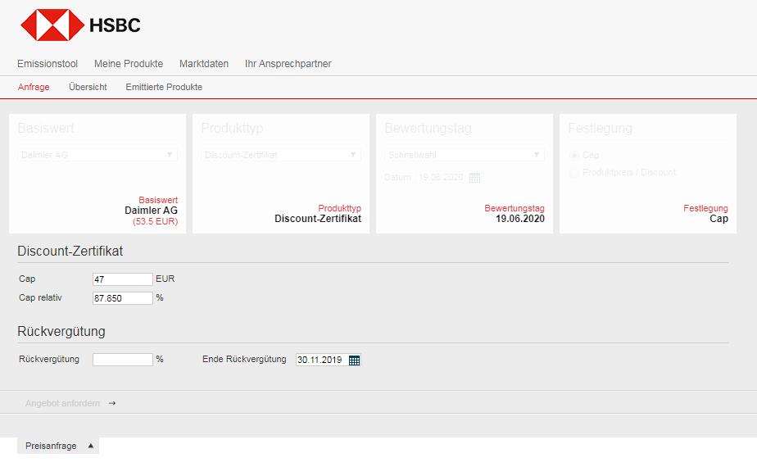Click the bold Daimler AG summary value
This screenshot has width=757, height=467.
pyautogui.click(x=151, y=211)
